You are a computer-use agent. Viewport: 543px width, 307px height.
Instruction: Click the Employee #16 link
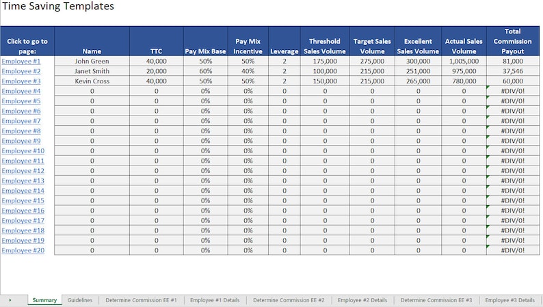[x=23, y=211]
